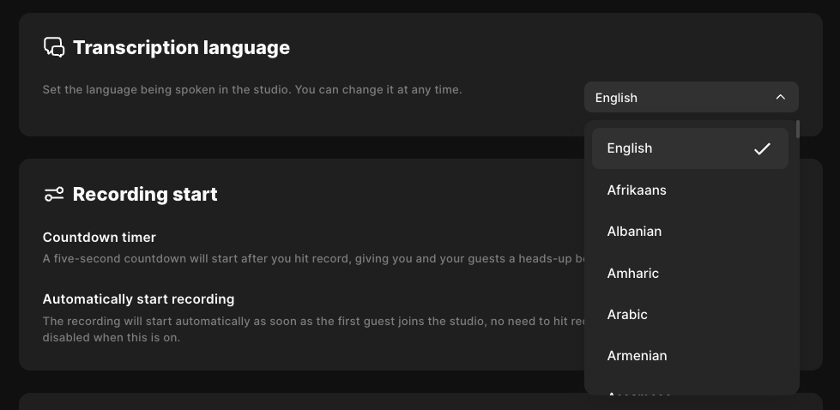
Task: Click the Countdown timer label
Action: 100,237
